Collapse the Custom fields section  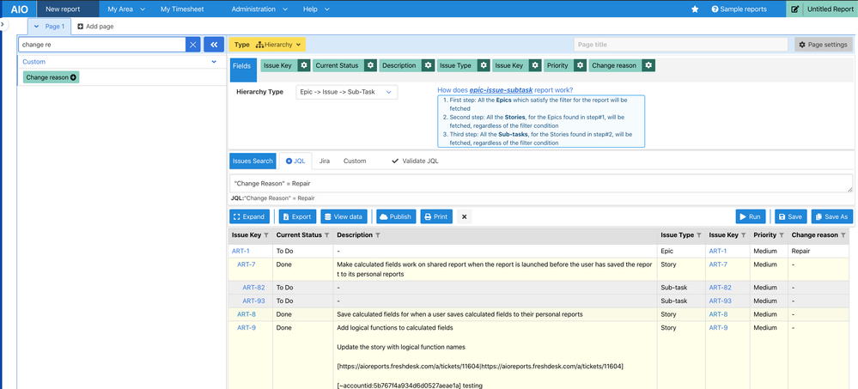click(214, 62)
